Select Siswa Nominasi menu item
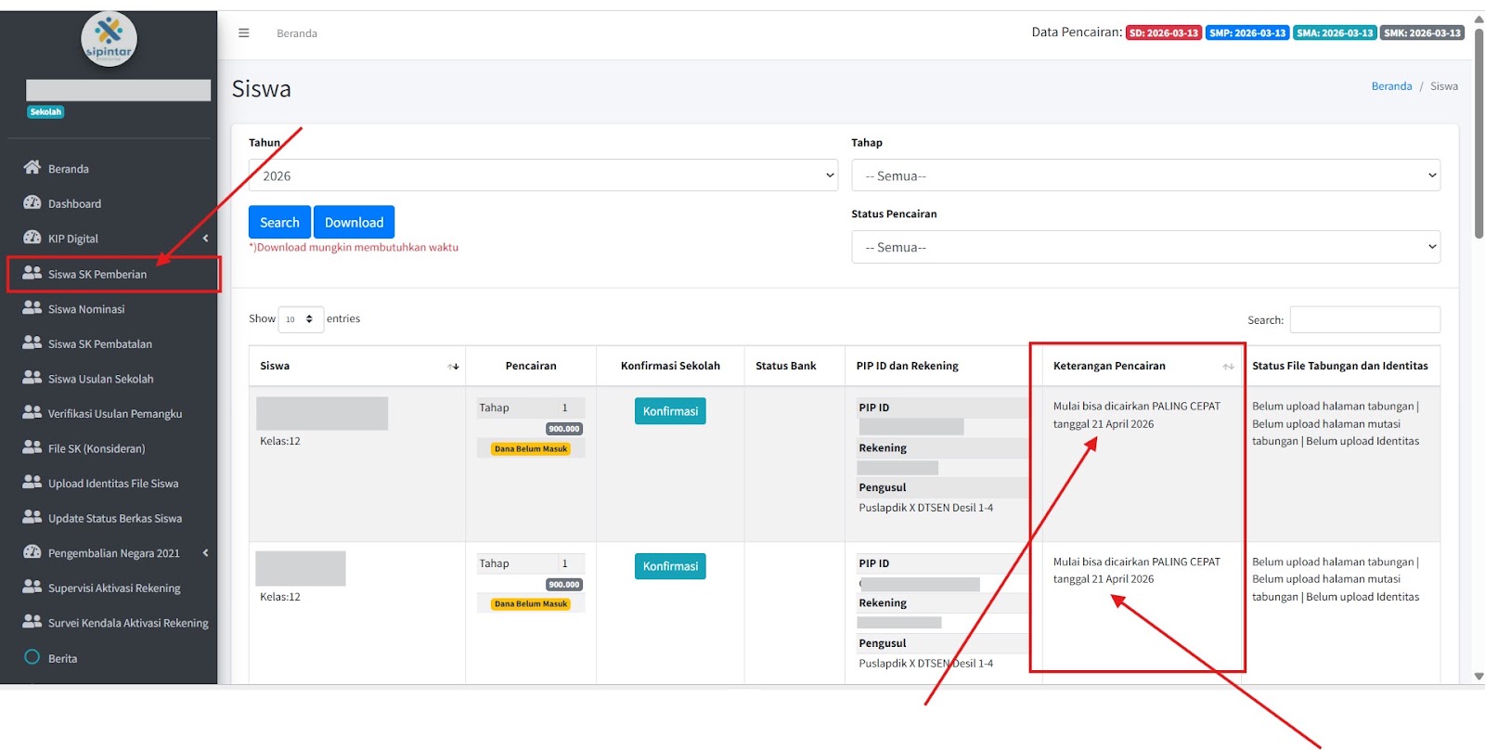The image size is (1485, 750). click(86, 309)
